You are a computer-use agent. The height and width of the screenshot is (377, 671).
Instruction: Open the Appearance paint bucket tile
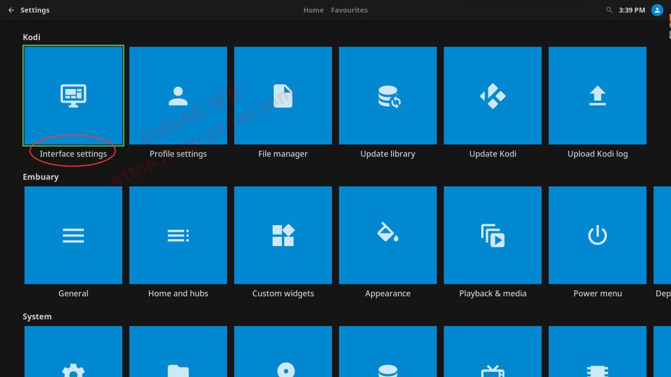coord(388,235)
